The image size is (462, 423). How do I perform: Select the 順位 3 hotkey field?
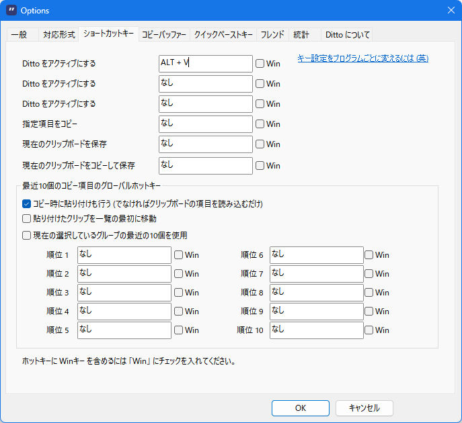(x=124, y=293)
